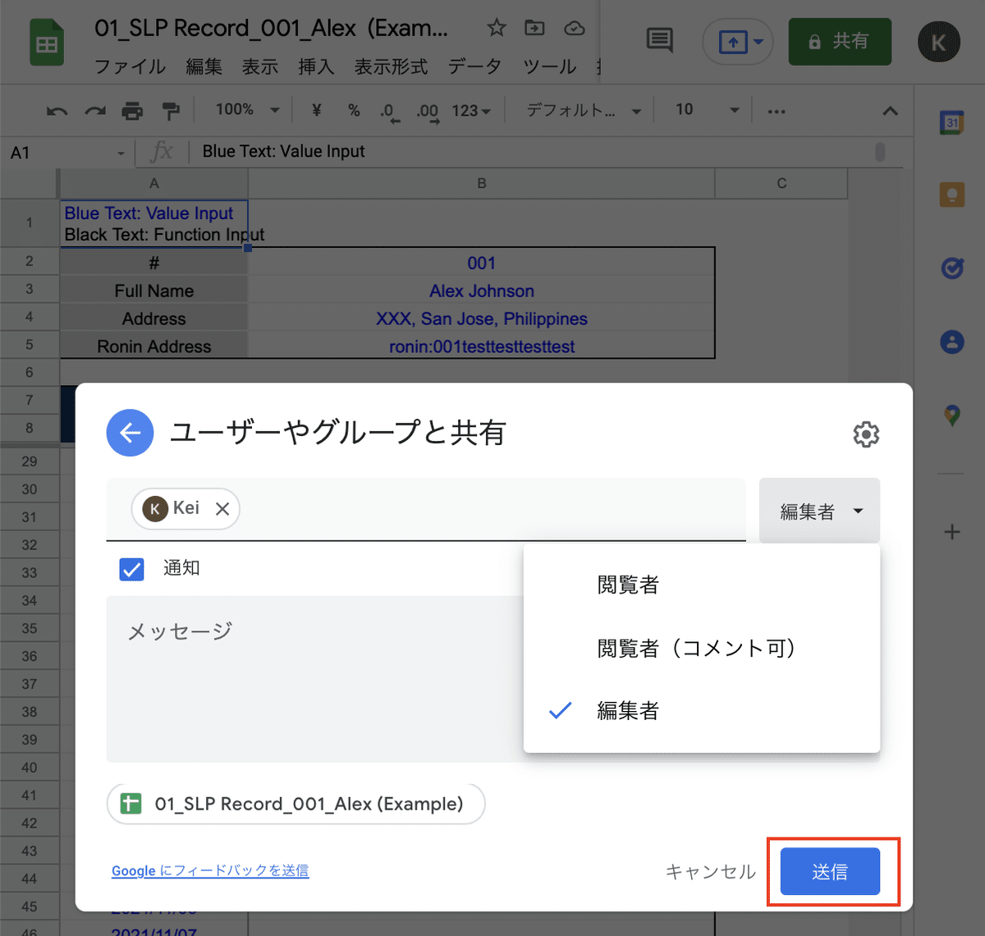Select the paint format tool
Screen dimensions: 985x936
point(170,111)
